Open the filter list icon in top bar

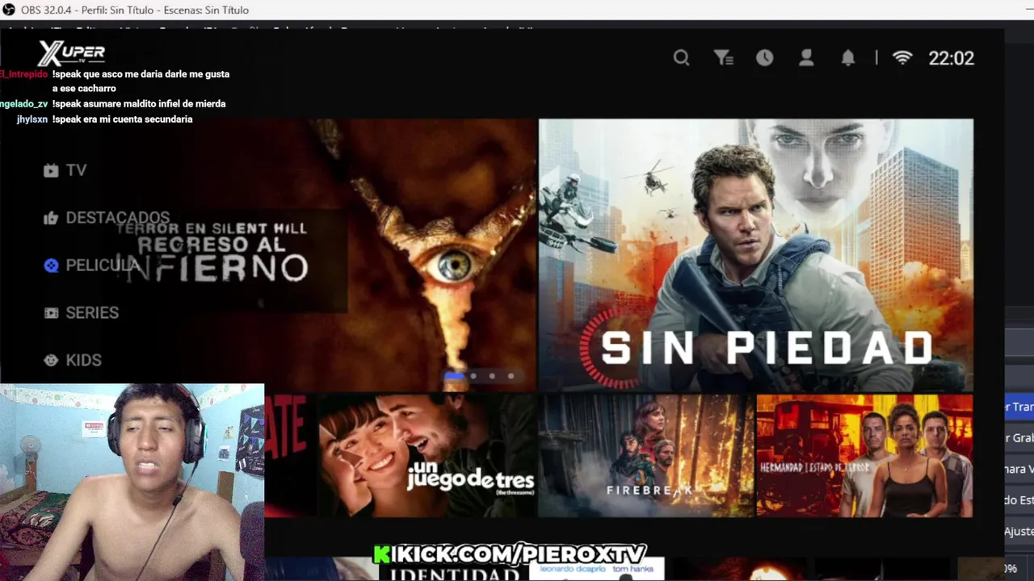[724, 58]
